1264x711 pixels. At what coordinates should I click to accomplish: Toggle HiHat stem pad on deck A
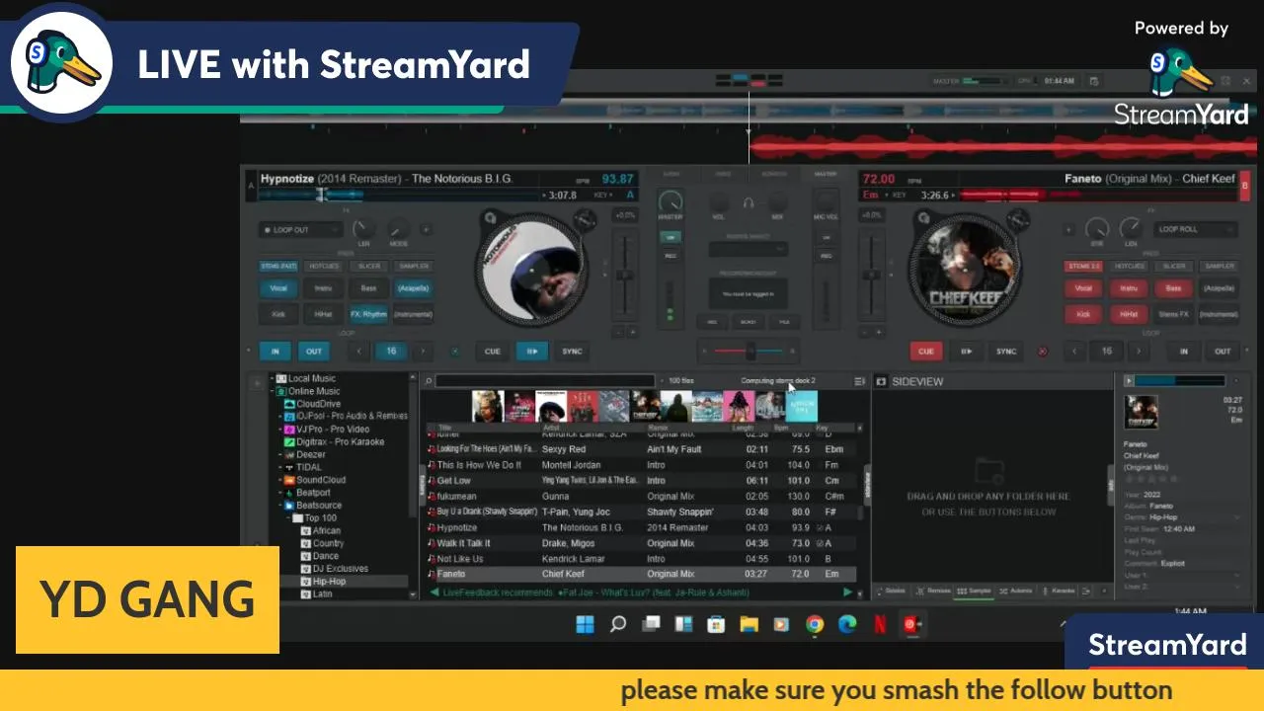coord(323,314)
